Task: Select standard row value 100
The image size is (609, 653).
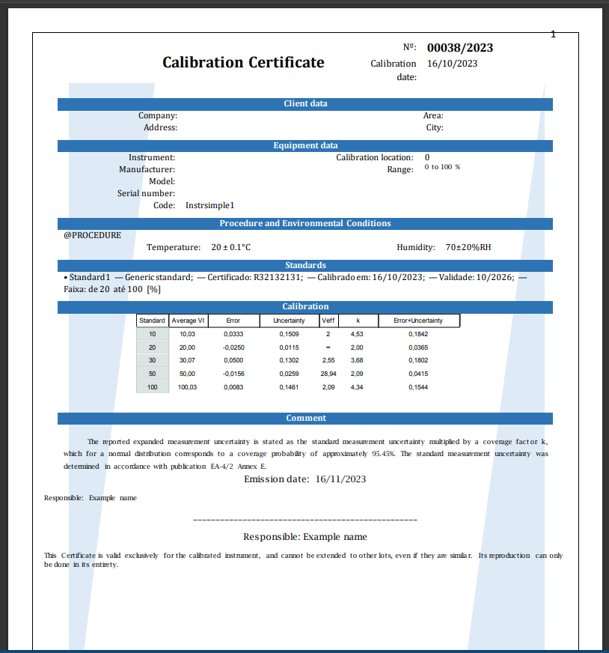Action: (153, 387)
